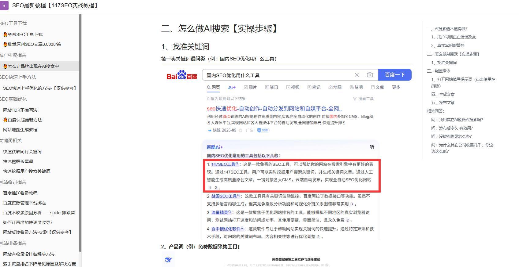Open 快速获取同行关键词 page

(22, 152)
